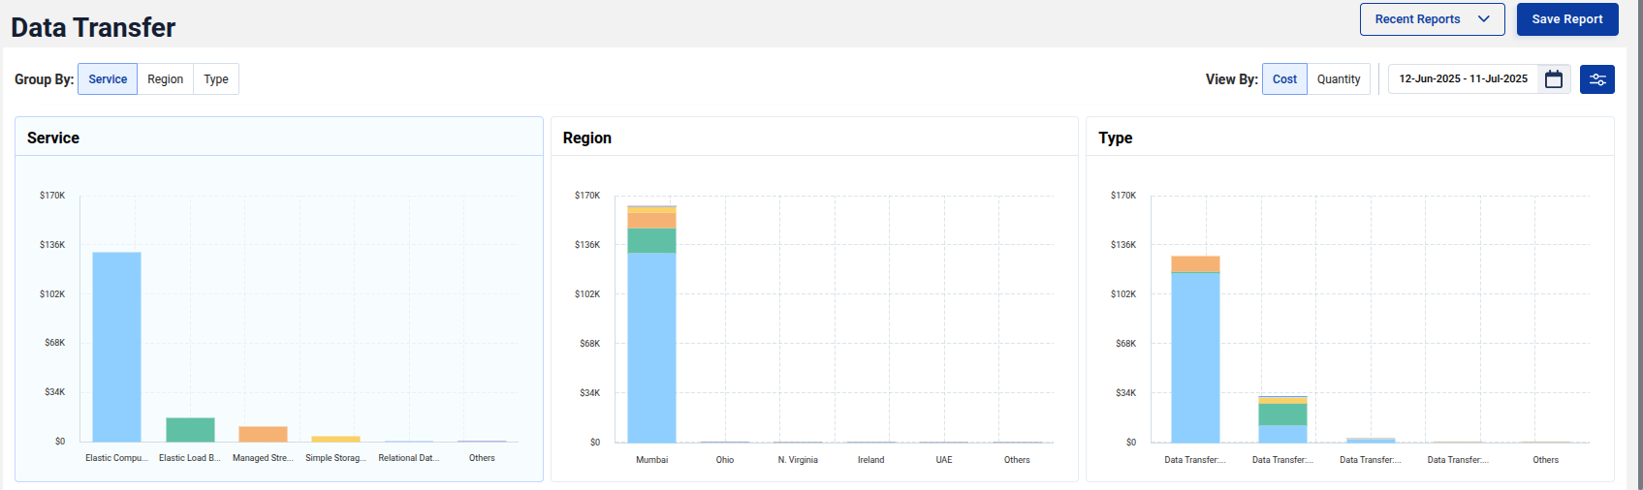This screenshot has width=1643, height=490.
Task: Click the Managed Streaming orange bar
Action: pyautogui.click(x=264, y=434)
